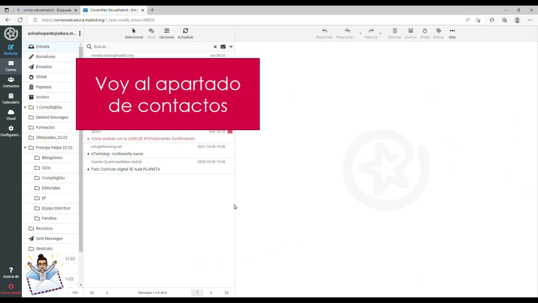
Task: Go to next messages page arrow
Action: coord(211,293)
